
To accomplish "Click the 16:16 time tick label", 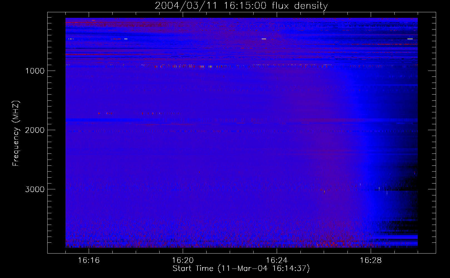I will tap(89, 260).
